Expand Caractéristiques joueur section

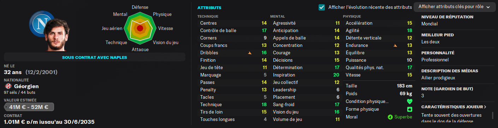point(453,107)
